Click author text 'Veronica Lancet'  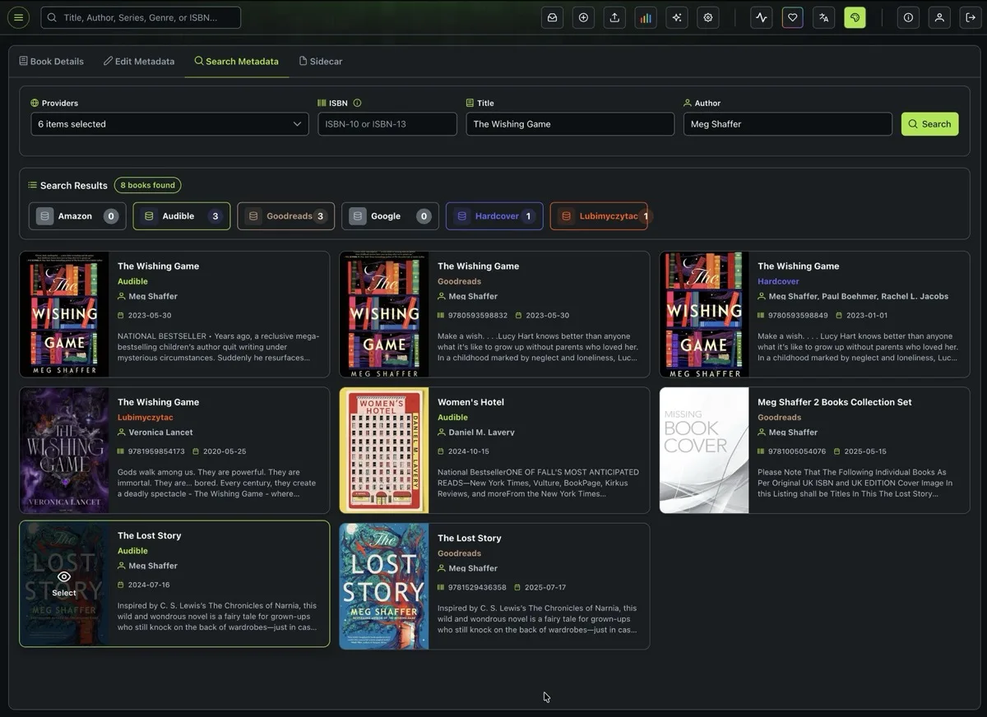point(160,433)
